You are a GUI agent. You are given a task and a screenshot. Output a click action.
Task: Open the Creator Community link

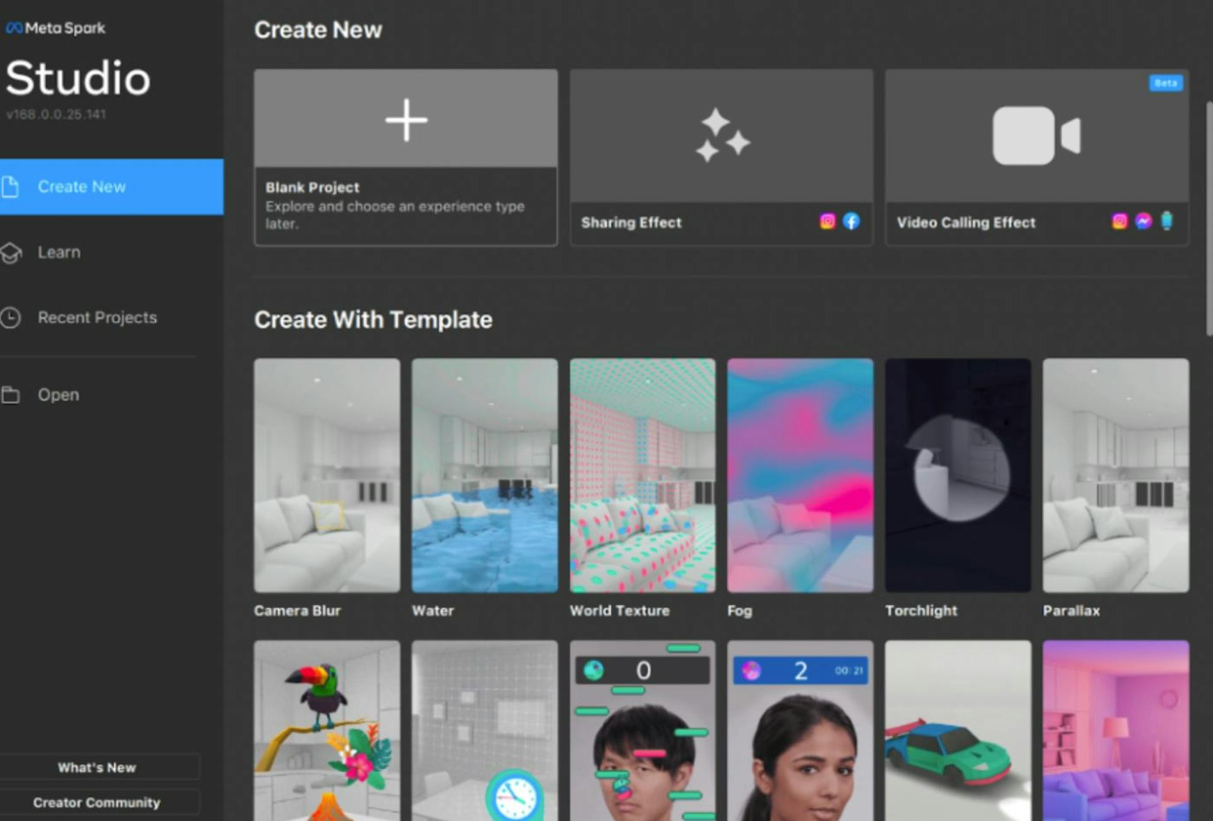96,802
